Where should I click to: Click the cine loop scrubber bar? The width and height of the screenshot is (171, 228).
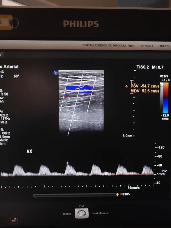click(x=76, y=195)
